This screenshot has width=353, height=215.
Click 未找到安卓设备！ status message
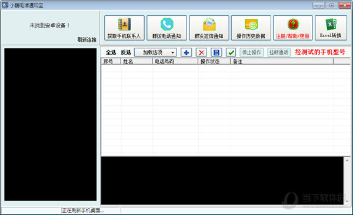tap(49, 25)
